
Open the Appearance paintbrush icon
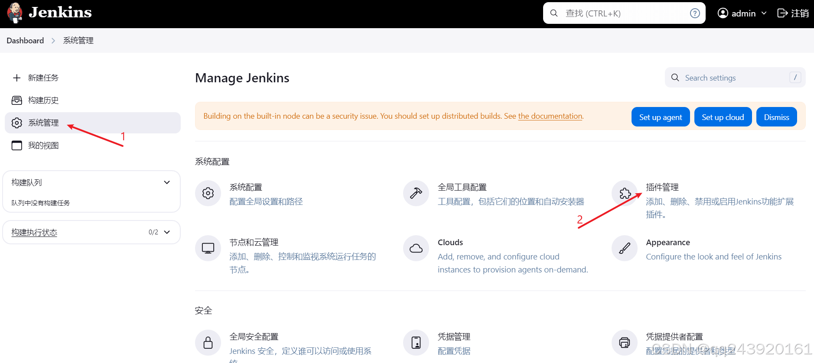[x=625, y=248]
